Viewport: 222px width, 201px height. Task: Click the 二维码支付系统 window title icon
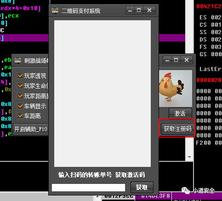coord(55,11)
